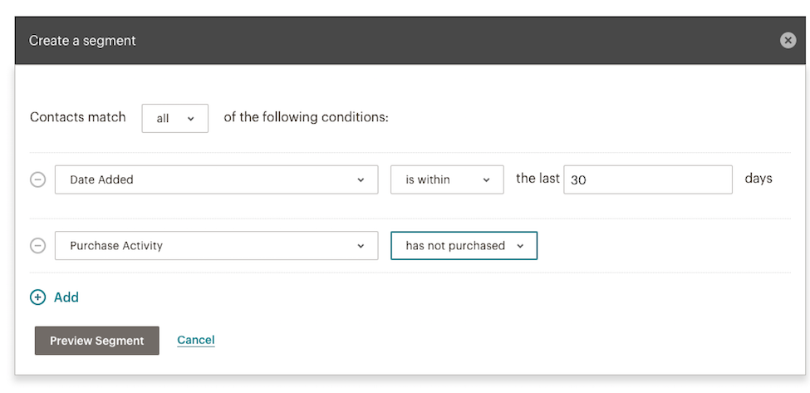The width and height of the screenshot is (810, 393).
Task: Click the 'Contacts match' label text
Action: [78, 117]
